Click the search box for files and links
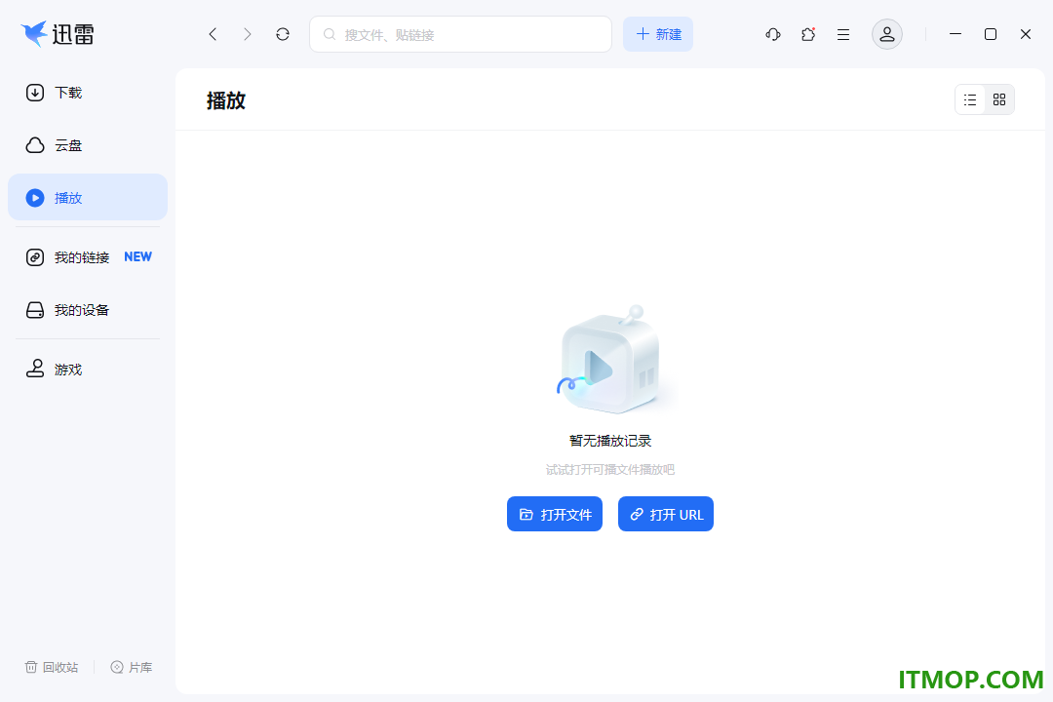The width and height of the screenshot is (1053, 702). tap(460, 34)
